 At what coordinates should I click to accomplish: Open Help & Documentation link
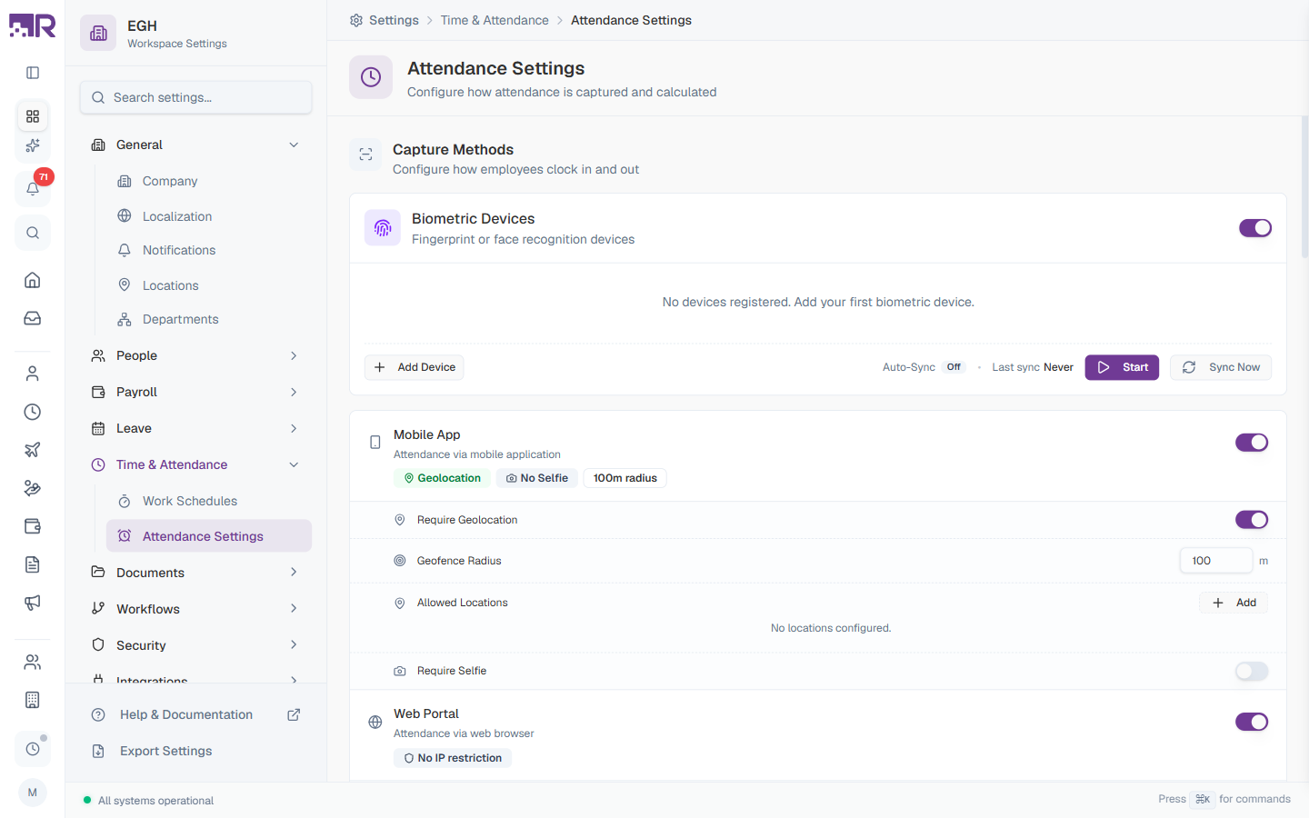(x=195, y=714)
